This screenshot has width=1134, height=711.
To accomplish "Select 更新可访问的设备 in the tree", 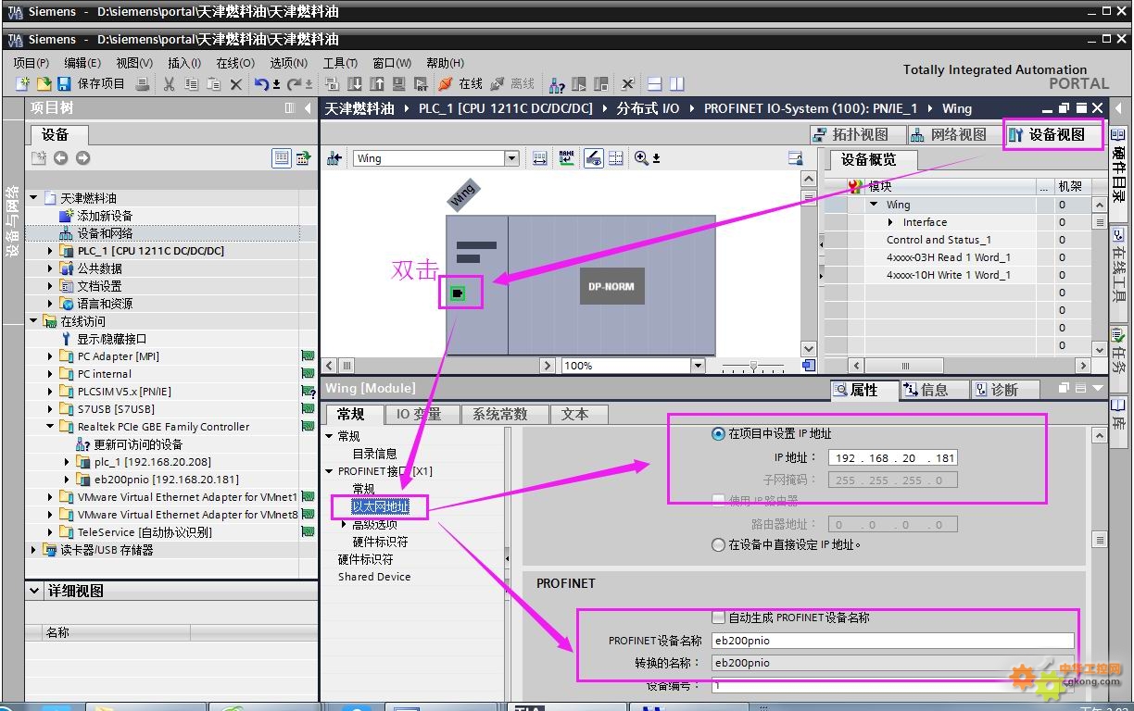I will (x=138, y=444).
